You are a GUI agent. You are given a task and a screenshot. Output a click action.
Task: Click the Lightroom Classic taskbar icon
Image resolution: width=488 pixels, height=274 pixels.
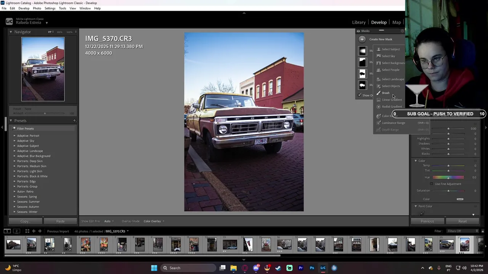click(x=323, y=268)
